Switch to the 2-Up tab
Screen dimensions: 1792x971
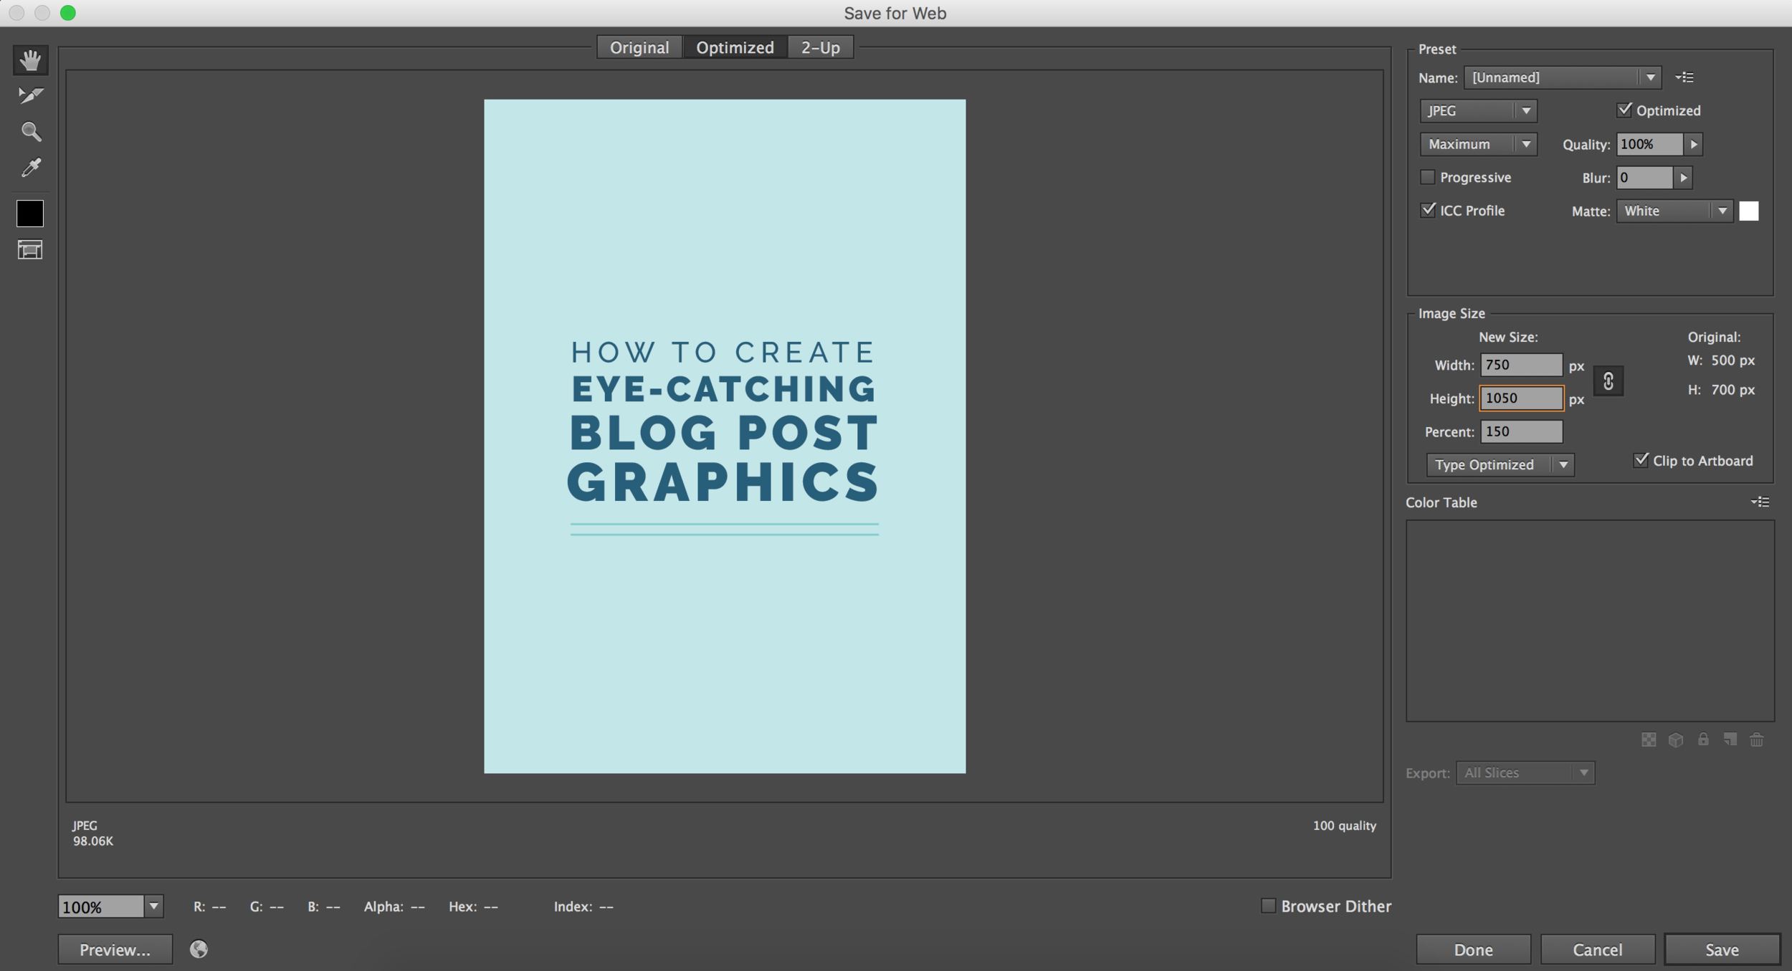click(820, 47)
